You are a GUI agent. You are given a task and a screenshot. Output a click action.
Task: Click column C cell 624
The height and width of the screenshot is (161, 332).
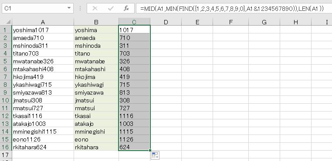pyautogui.click(x=134, y=147)
